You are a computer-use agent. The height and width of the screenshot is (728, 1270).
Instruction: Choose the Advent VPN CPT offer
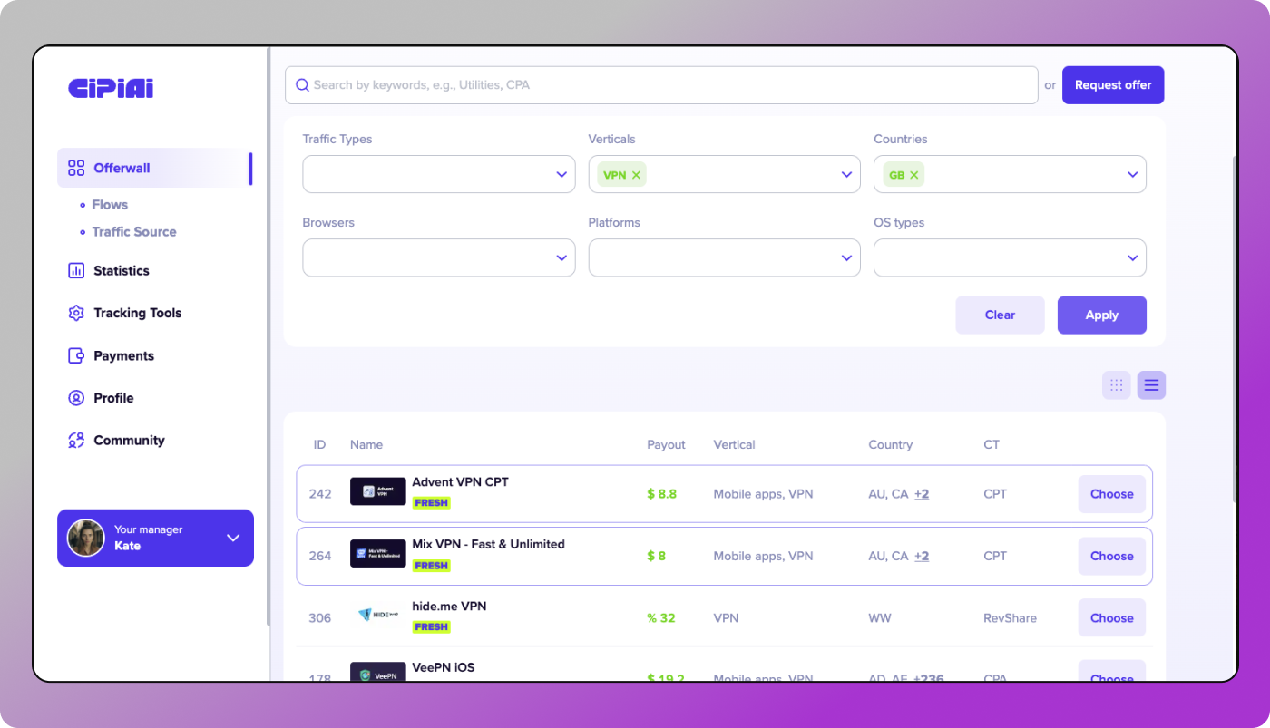[x=1111, y=494]
